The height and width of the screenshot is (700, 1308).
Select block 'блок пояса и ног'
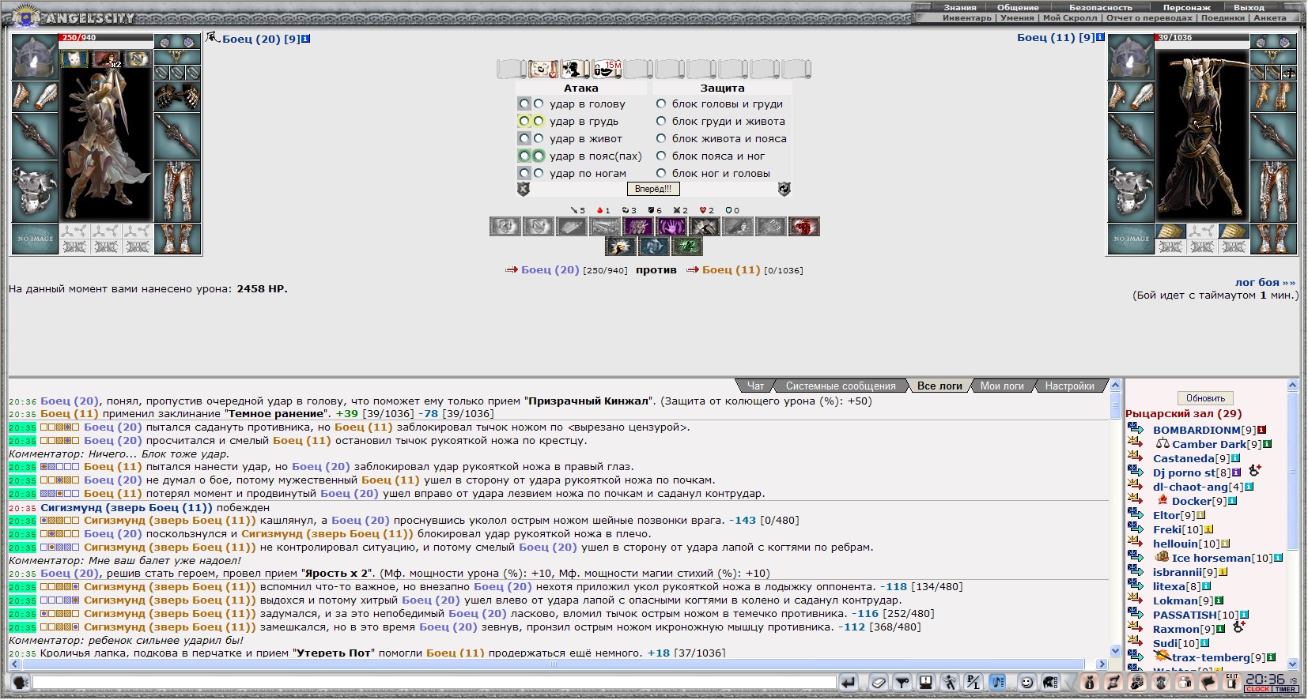[x=661, y=156]
